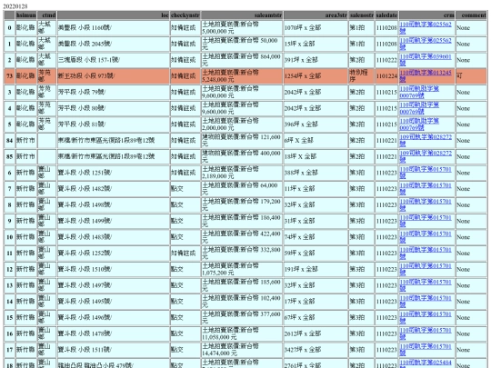
Task: Click the 'checkynstr' column header
Action: click(x=185, y=15)
